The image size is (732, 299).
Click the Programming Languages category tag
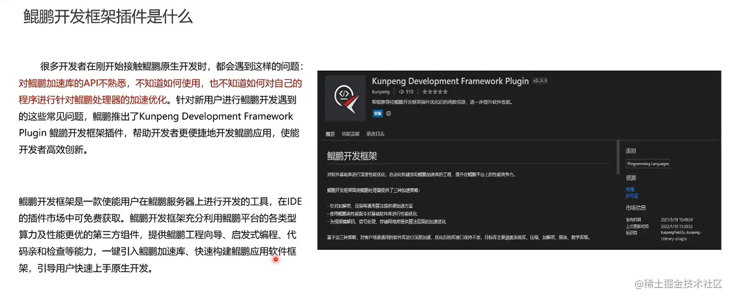point(648,164)
